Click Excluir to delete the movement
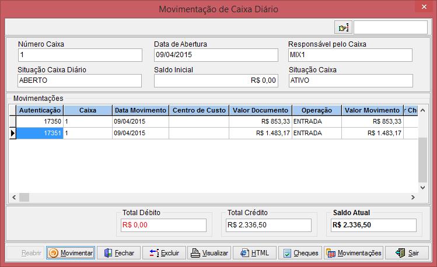 pos(164,253)
